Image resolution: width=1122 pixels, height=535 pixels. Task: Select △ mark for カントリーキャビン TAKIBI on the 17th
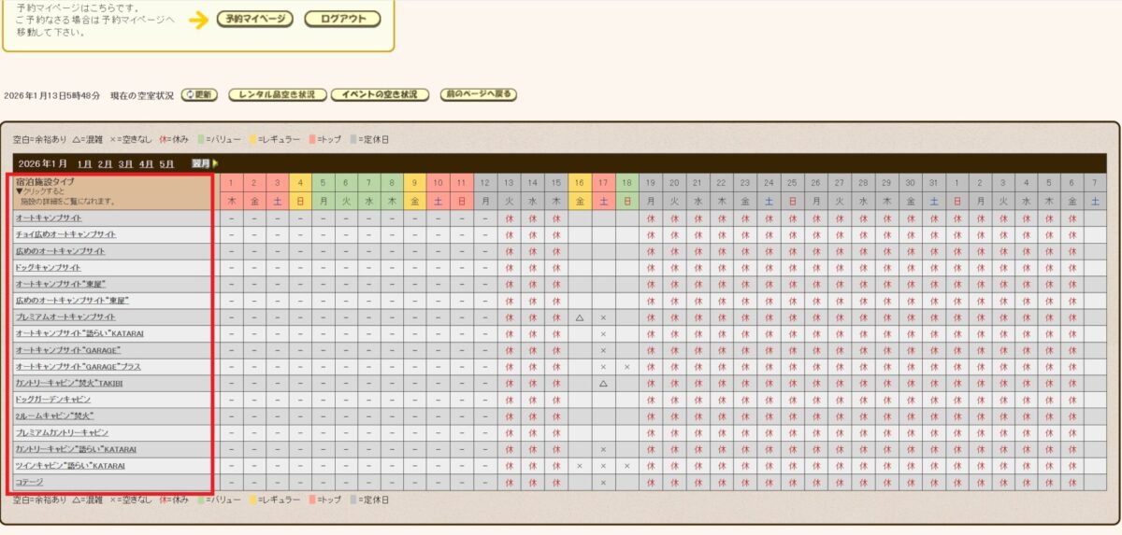click(x=603, y=383)
